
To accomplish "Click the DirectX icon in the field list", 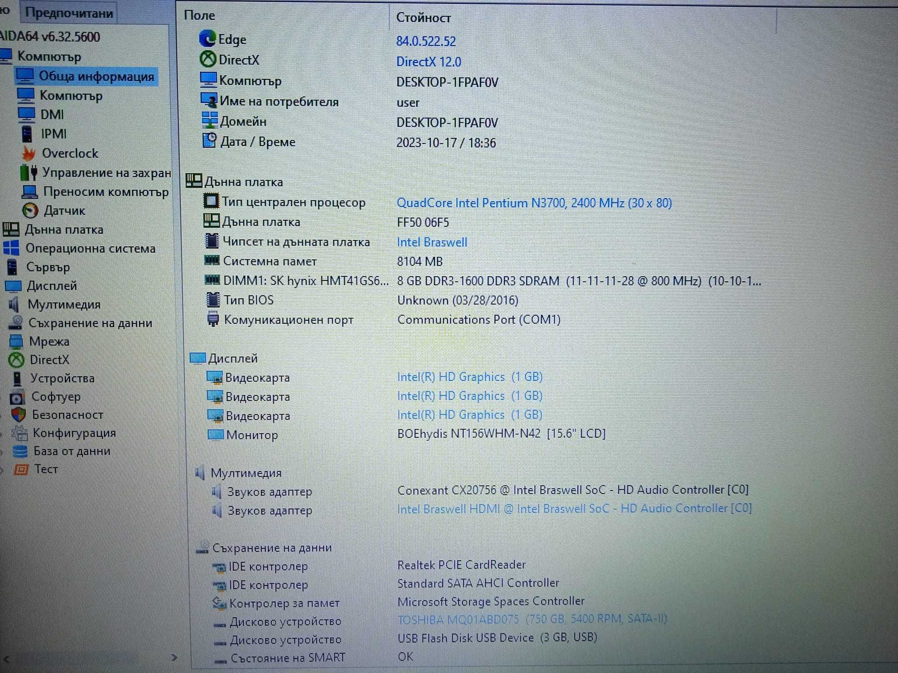I will point(208,59).
